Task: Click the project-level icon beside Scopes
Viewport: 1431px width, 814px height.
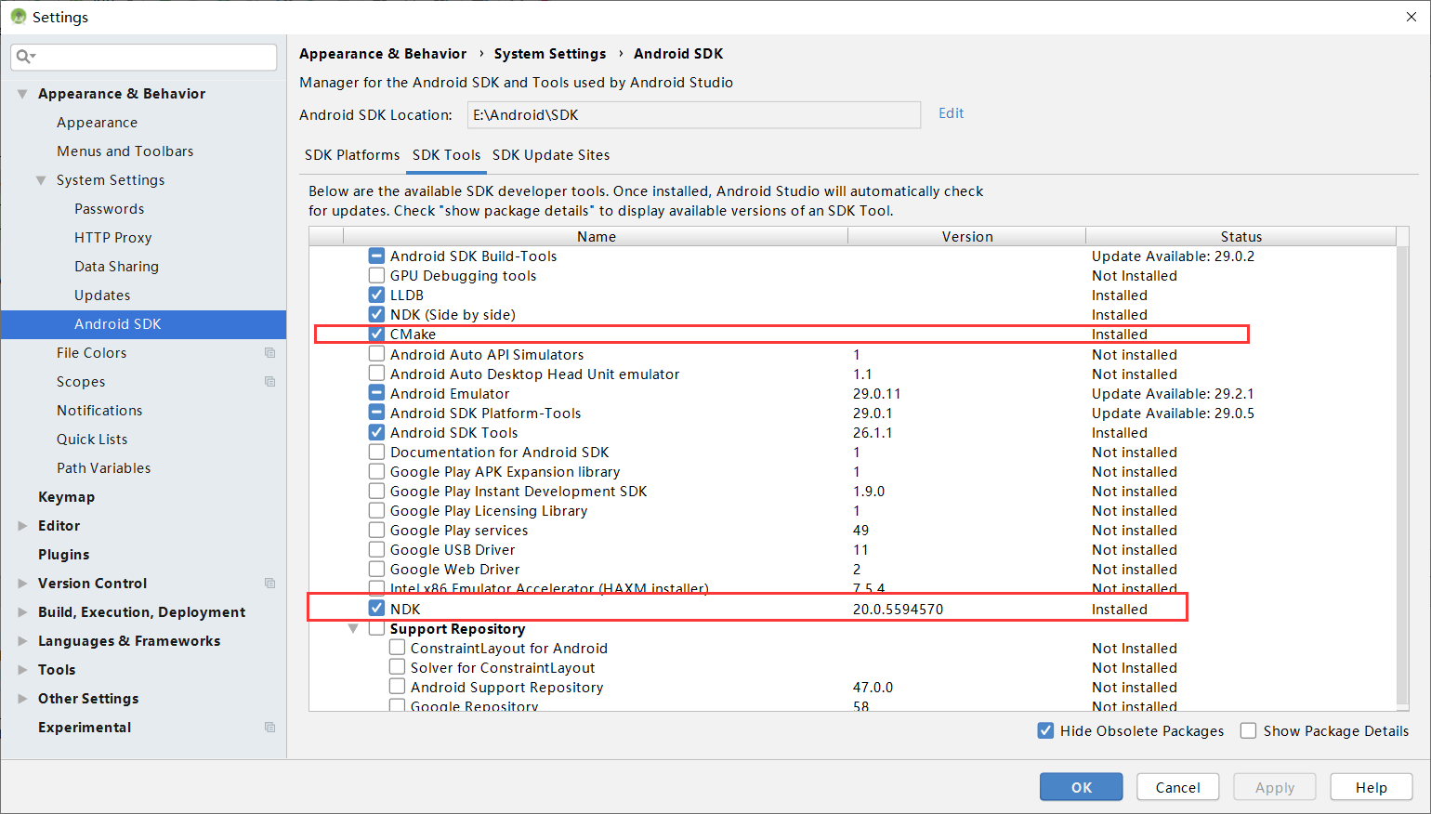Action: pyautogui.click(x=269, y=382)
